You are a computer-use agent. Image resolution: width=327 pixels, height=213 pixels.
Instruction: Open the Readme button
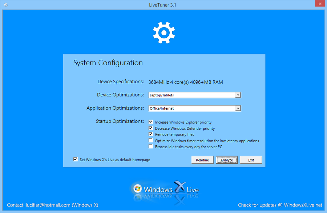coord(202,160)
